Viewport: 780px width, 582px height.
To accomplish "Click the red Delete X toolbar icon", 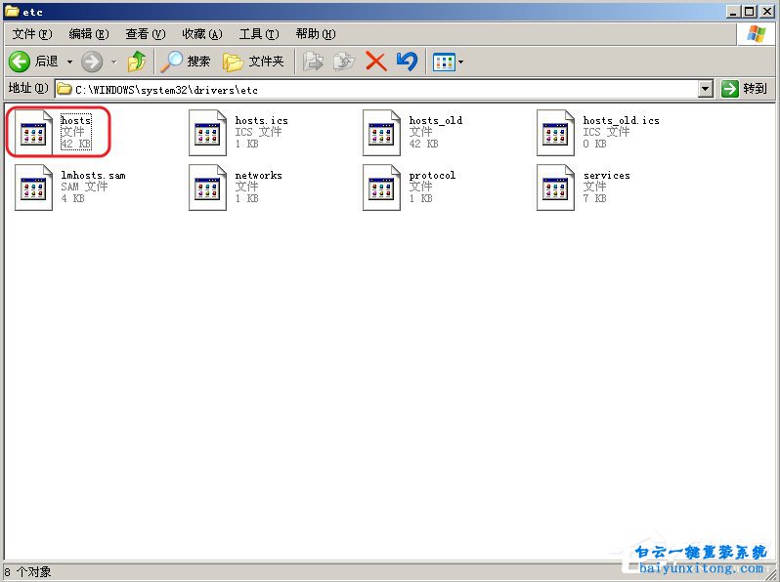I will [x=375, y=62].
